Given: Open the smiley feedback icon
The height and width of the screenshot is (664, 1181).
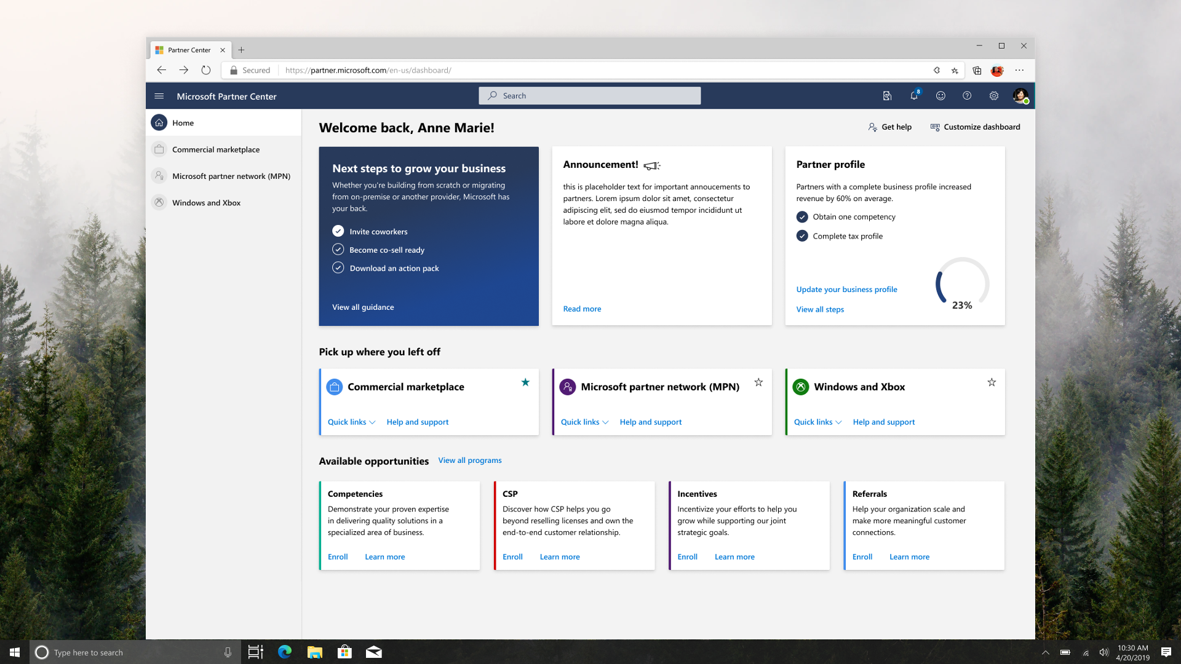Looking at the screenshot, I should pos(939,96).
